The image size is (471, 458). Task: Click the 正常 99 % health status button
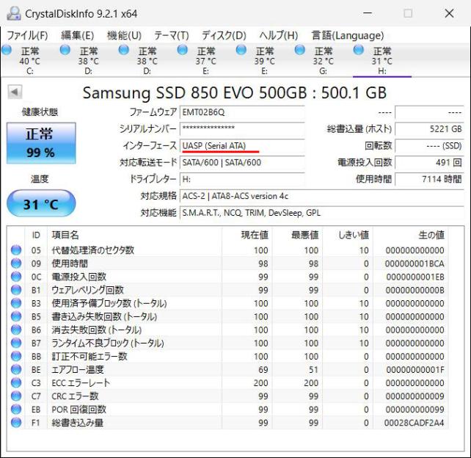coord(41,143)
